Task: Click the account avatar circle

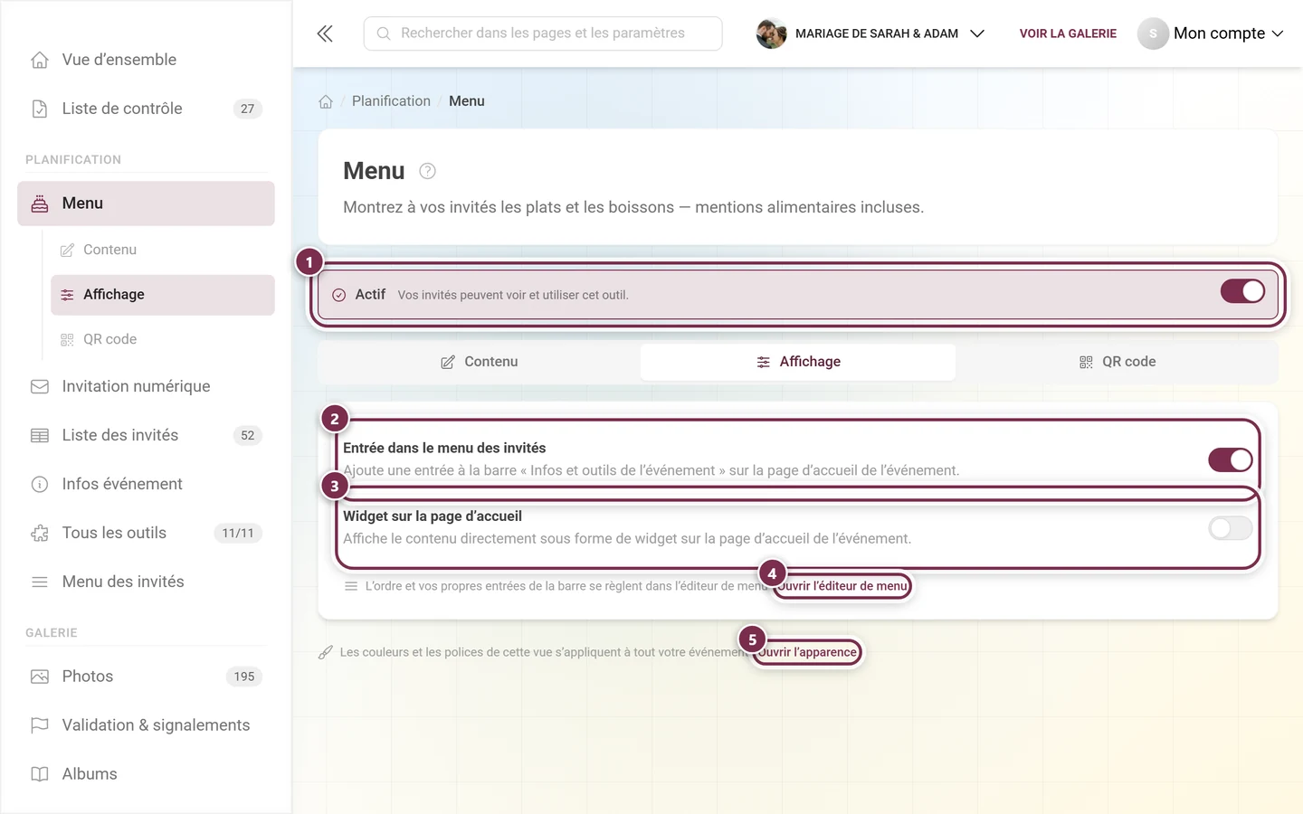Action: 1153,33
